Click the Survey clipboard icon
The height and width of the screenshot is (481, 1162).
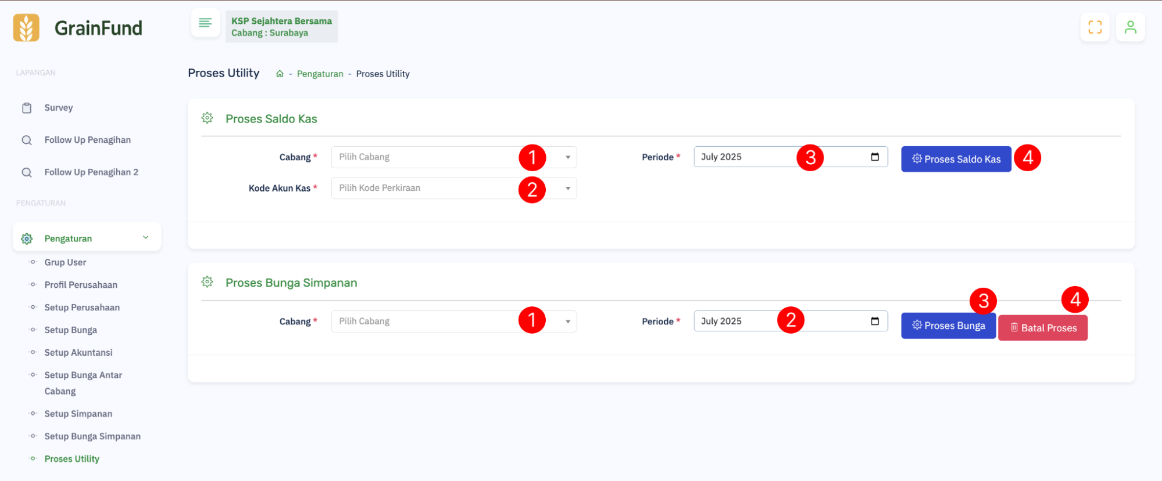[x=27, y=108]
